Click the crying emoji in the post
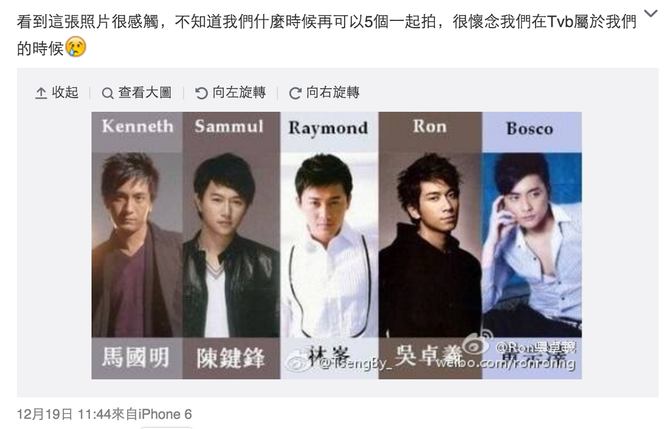 (76, 47)
